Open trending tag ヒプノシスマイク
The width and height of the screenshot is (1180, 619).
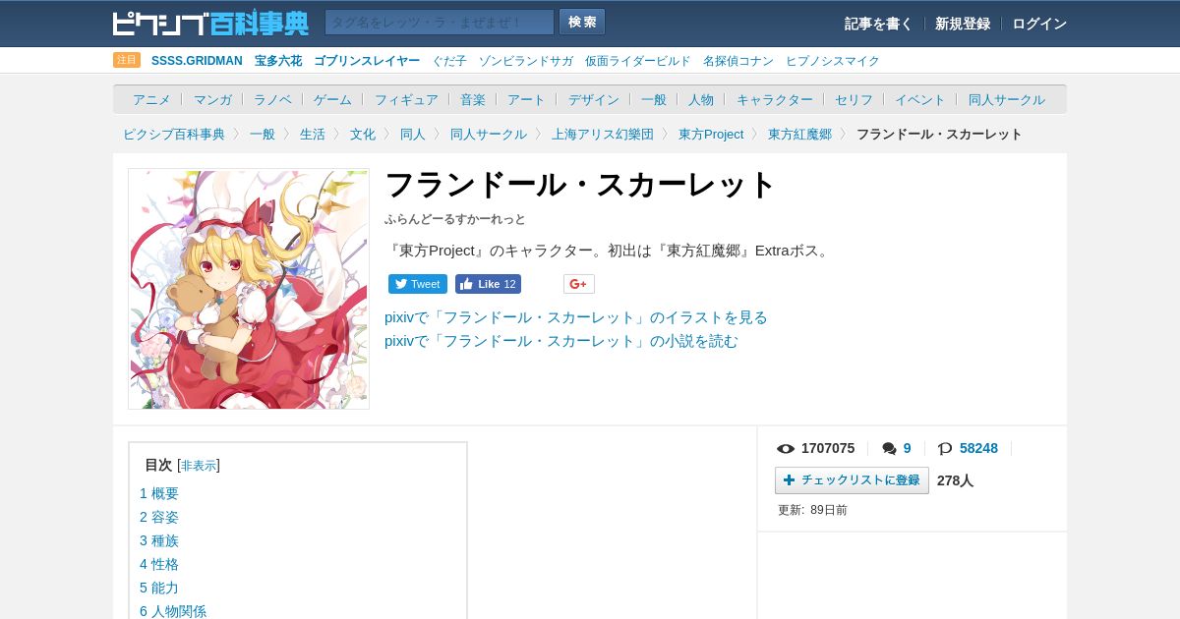coord(833,61)
